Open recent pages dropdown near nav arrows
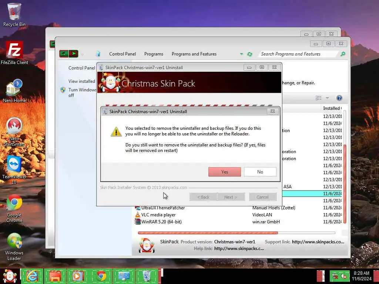 tap(83, 54)
